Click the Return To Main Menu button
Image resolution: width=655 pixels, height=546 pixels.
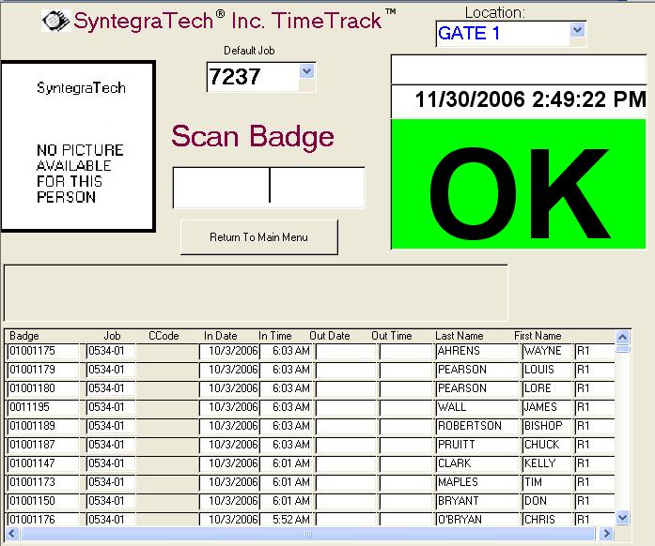click(258, 237)
